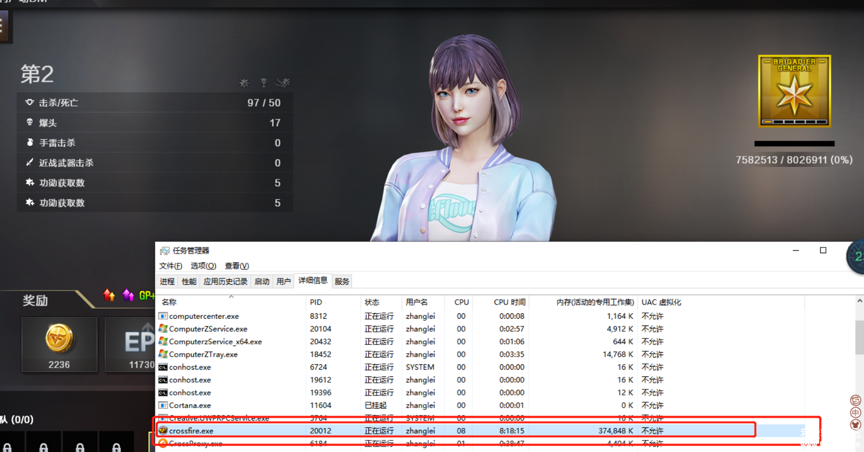The height and width of the screenshot is (452, 864).
Task: Click the crossfire.exe CPU time 8:18:15
Action: tap(512, 431)
